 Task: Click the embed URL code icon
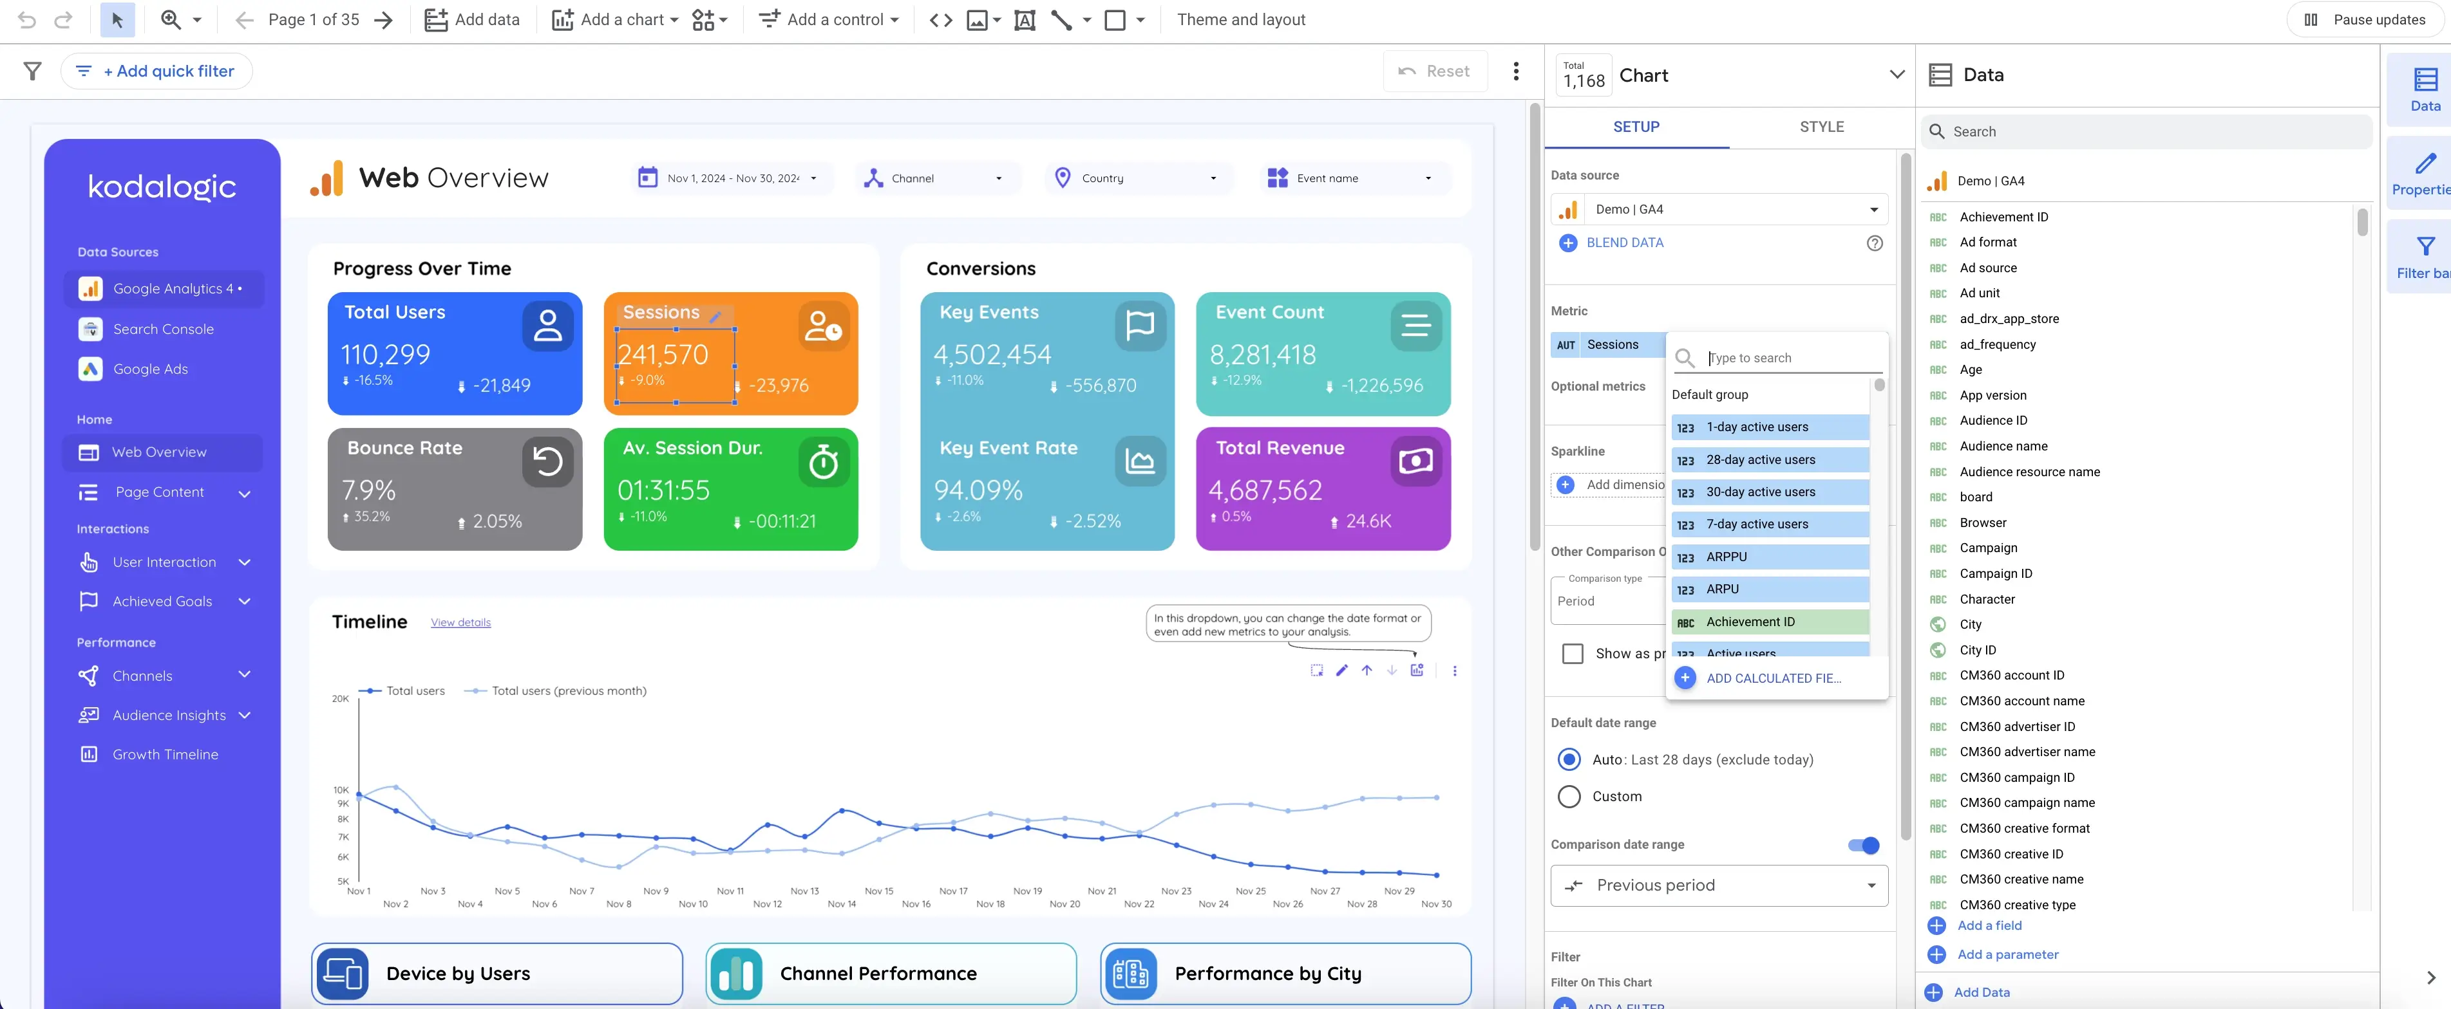(x=941, y=20)
